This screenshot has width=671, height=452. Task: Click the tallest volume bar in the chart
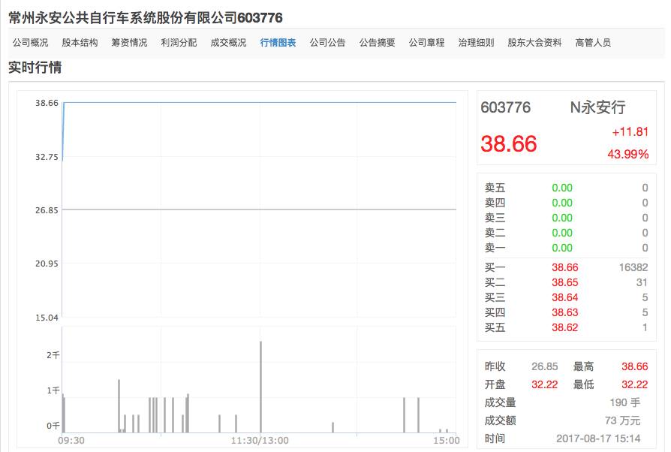click(x=260, y=387)
